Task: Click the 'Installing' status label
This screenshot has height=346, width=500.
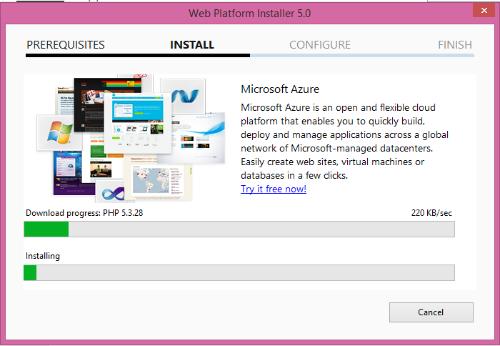Action: [43, 256]
